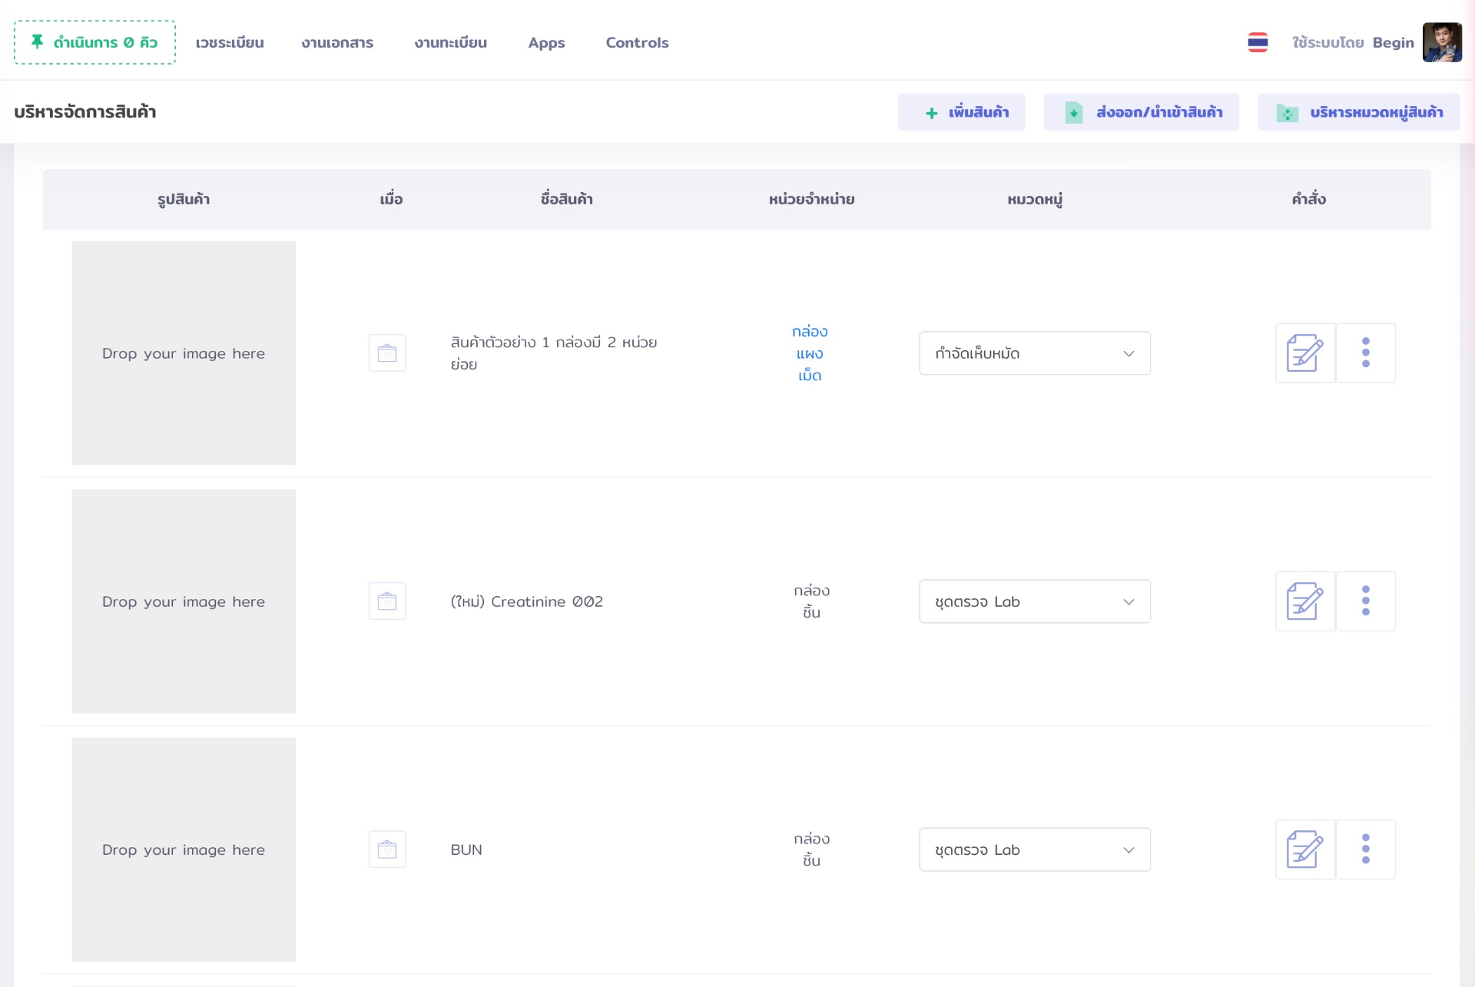This screenshot has width=1475, height=987.
Task: Click เพิ่มสินค้า add product button
Action: click(x=961, y=112)
